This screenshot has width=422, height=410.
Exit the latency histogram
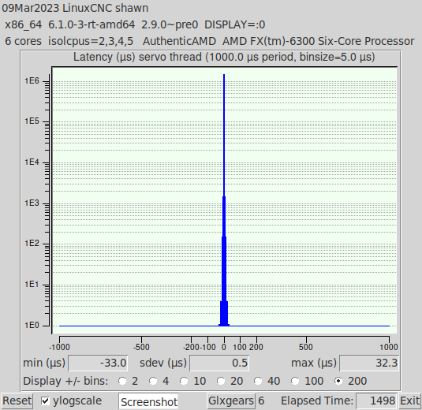tap(410, 401)
